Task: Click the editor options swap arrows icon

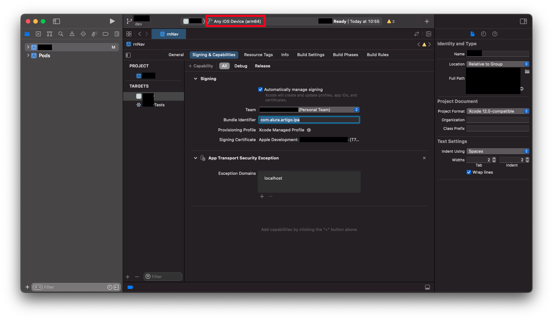Action: (416, 34)
